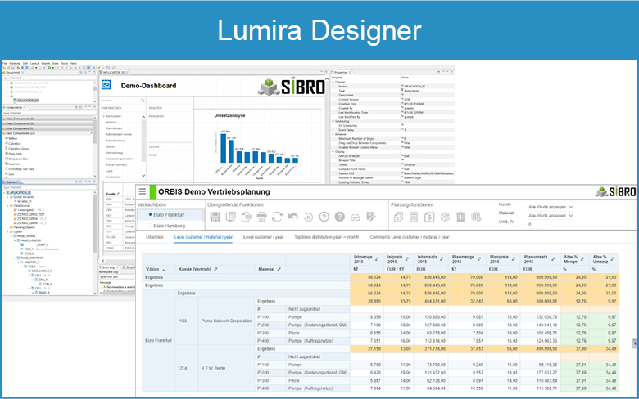Select the Button component in Components list

(11, 139)
